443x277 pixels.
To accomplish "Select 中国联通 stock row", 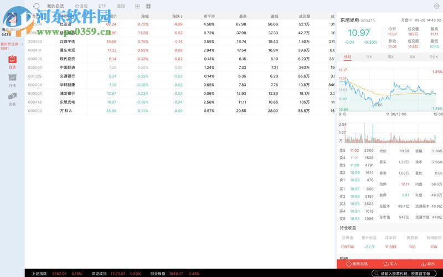I will click(181, 68).
